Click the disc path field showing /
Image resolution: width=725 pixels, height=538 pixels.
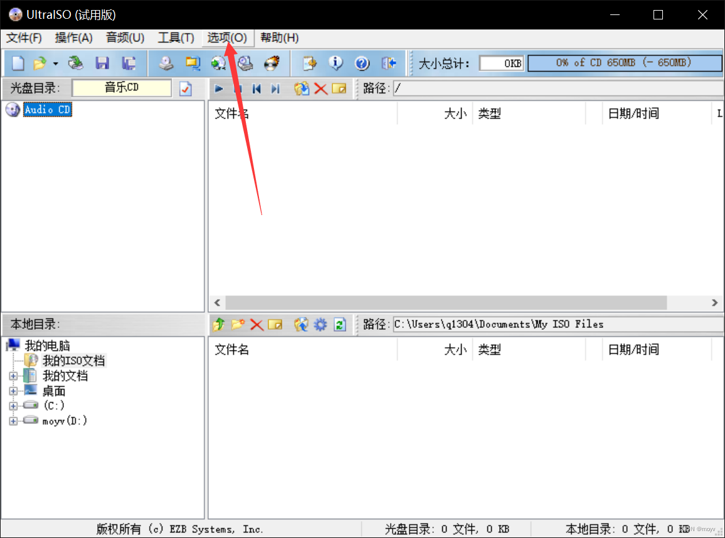(559, 88)
